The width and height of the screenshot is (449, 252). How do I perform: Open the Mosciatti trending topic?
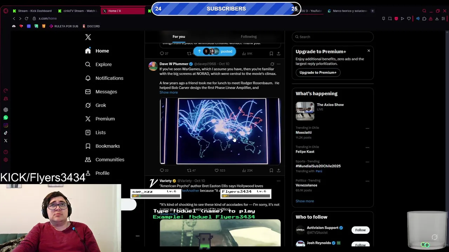(303, 133)
